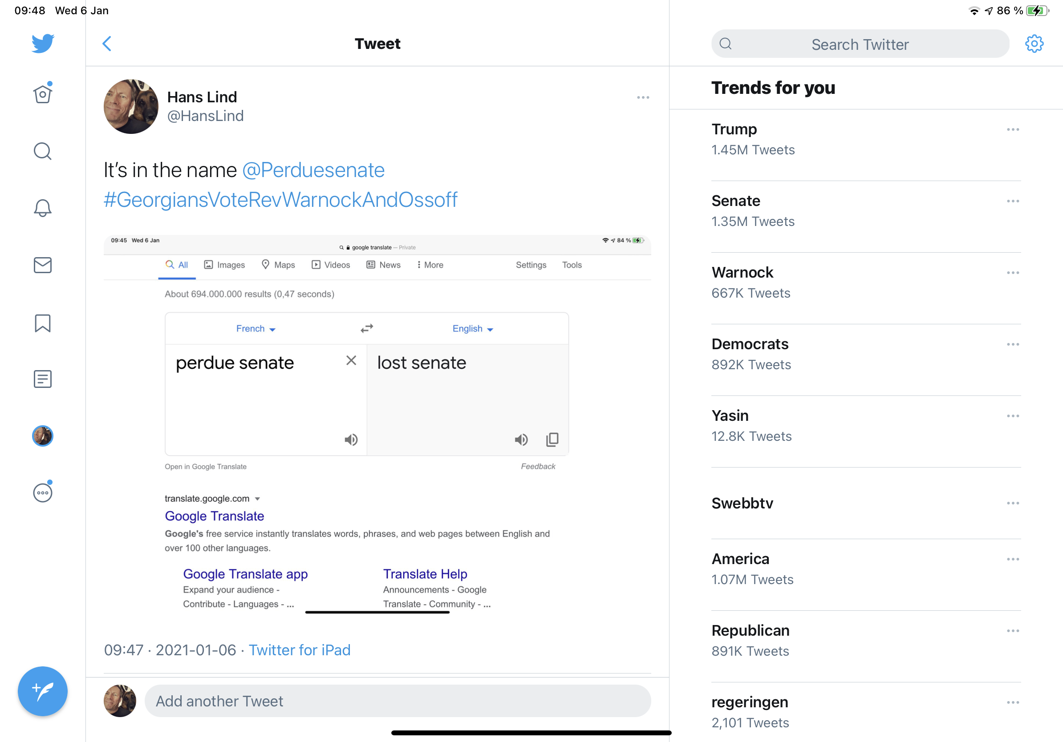Click the Search Twitter field
Image resolution: width=1063 pixels, height=742 pixels.
(860, 44)
